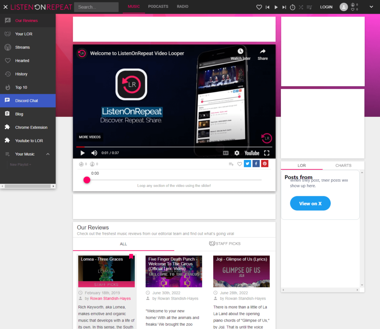Open the Chrome Extension link

pos(28,127)
